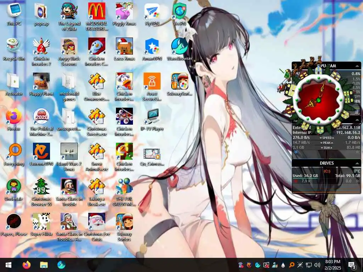Select THE EVIL GREEN ME messenger icon

(124, 192)
